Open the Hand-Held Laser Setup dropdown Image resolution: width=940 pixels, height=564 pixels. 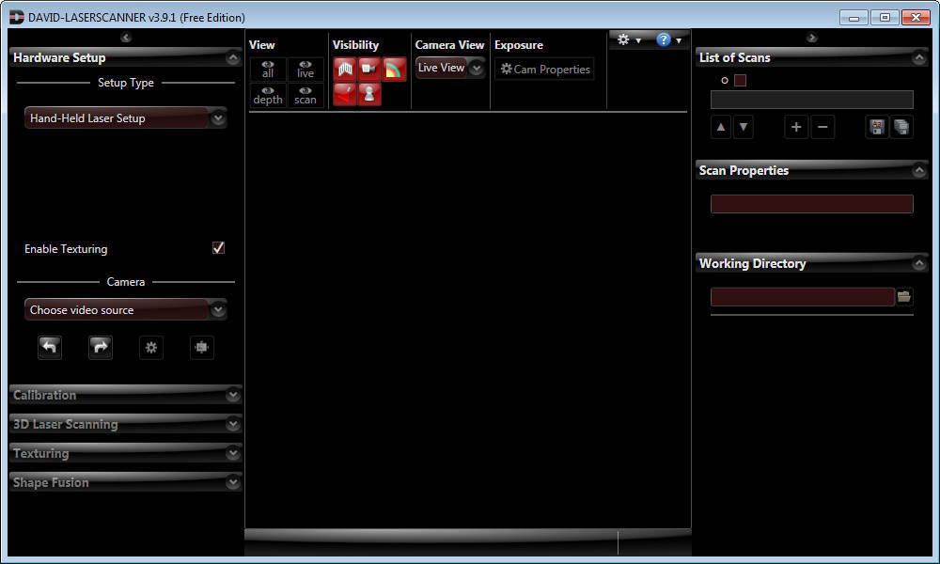click(x=126, y=118)
